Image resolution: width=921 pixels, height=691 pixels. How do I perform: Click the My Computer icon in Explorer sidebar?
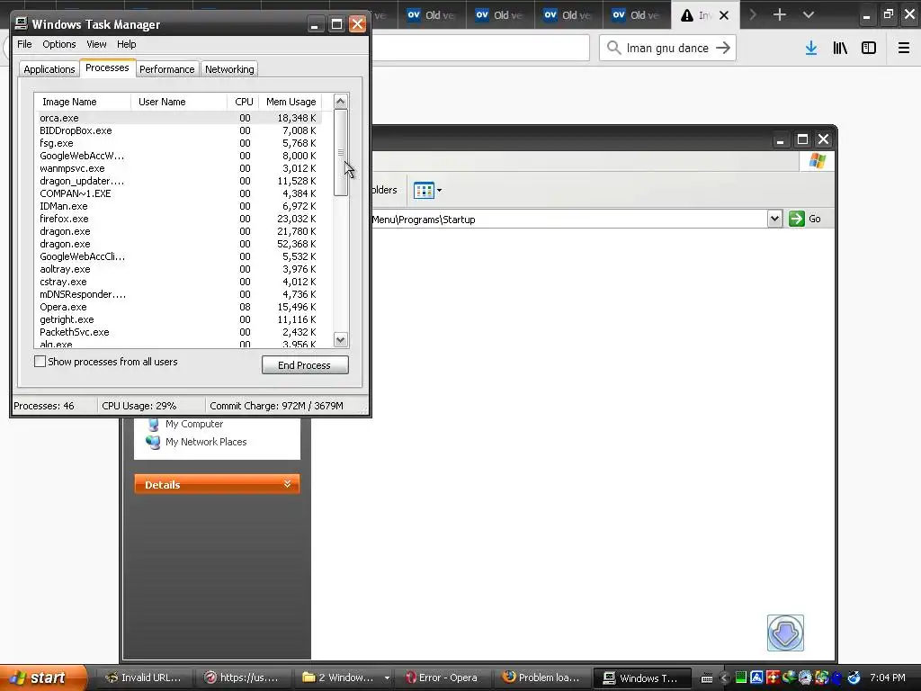click(153, 424)
